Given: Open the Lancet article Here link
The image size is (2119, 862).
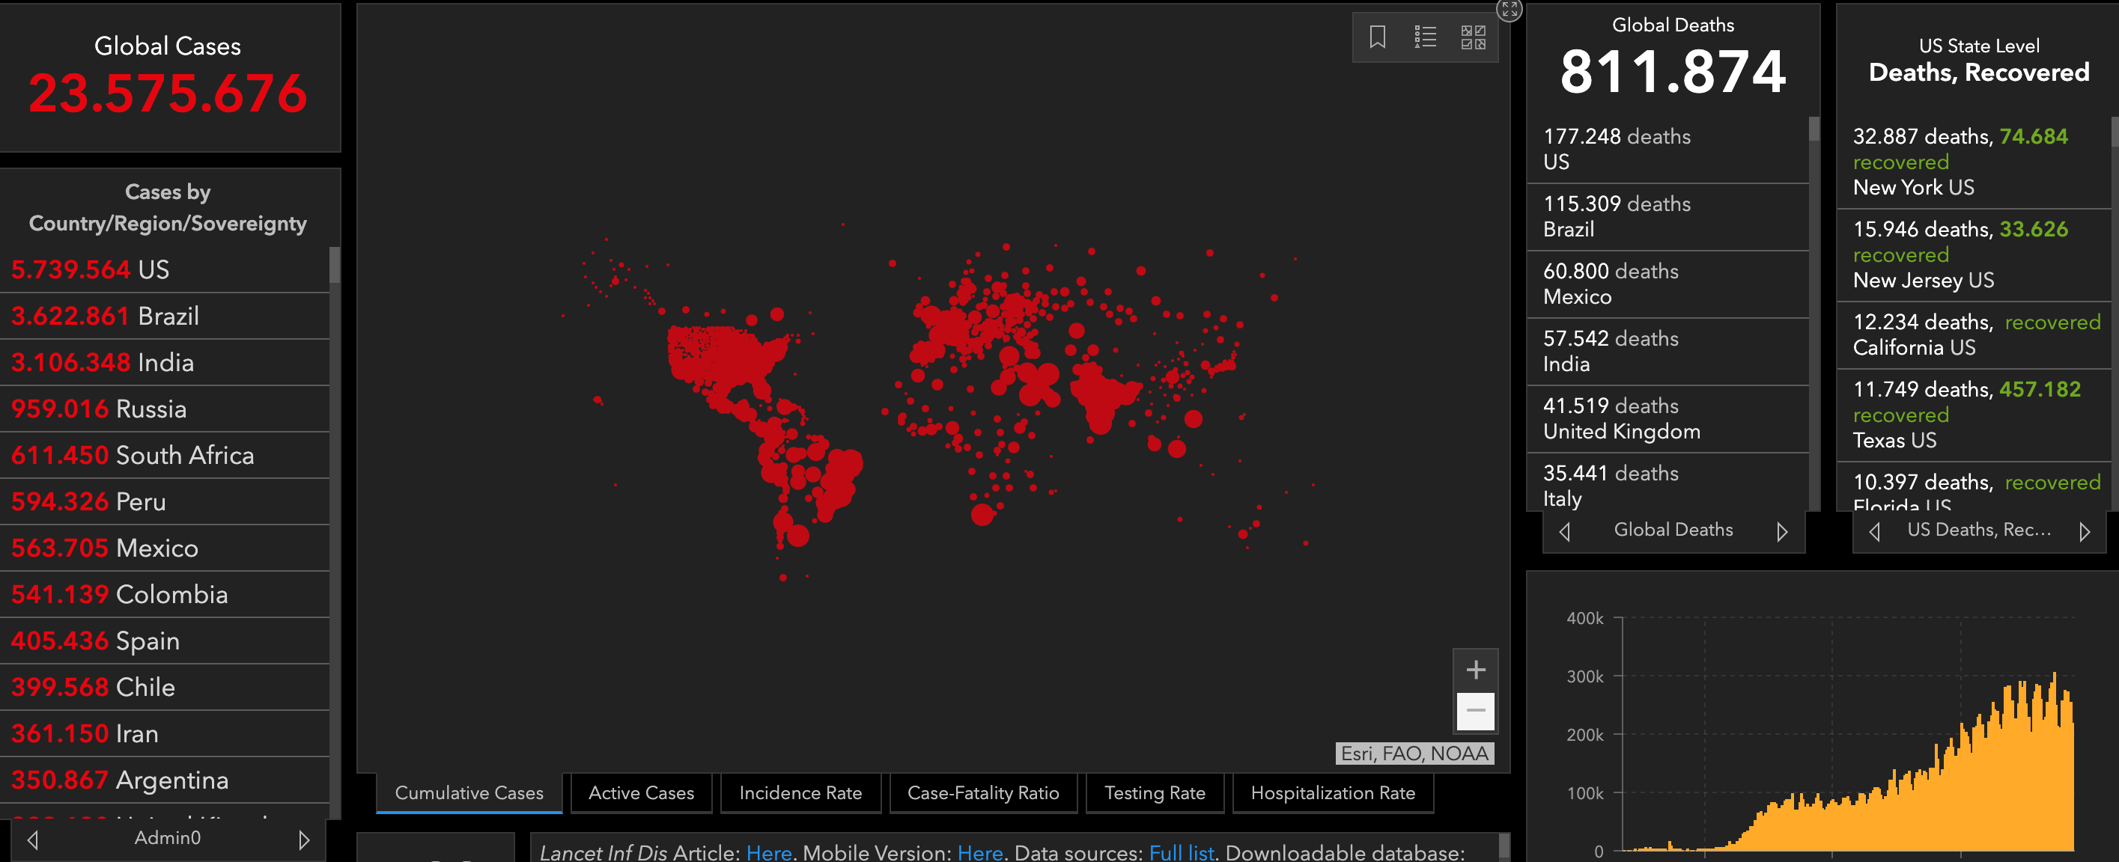Looking at the screenshot, I should [x=768, y=852].
